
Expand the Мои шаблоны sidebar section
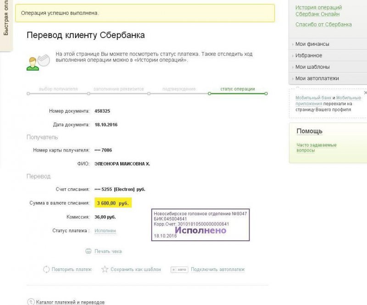[328, 67]
